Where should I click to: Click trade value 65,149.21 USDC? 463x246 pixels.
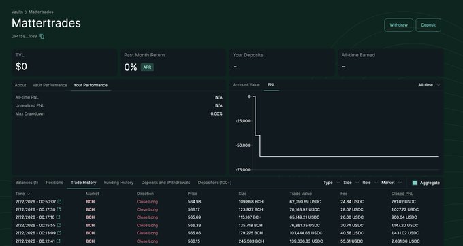pos(304,217)
